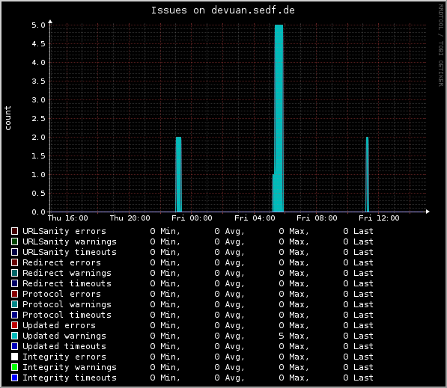Image resolution: width=447 pixels, height=388 pixels.
Task: Click the Updated errors red legend swatch
Action: click(x=14, y=325)
